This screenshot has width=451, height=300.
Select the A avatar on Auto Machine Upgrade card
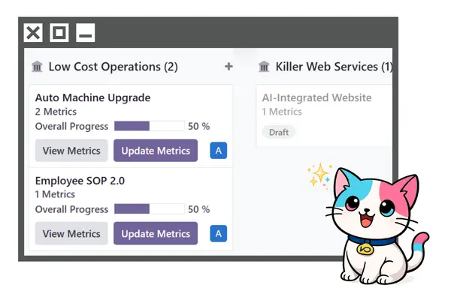tap(218, 151)
